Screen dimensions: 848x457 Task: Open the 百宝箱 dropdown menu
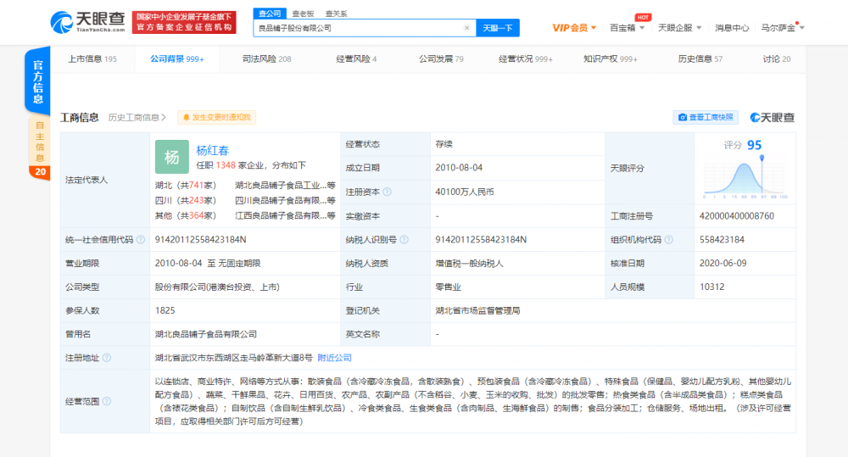pyautogui.click(x=627, y=28)
